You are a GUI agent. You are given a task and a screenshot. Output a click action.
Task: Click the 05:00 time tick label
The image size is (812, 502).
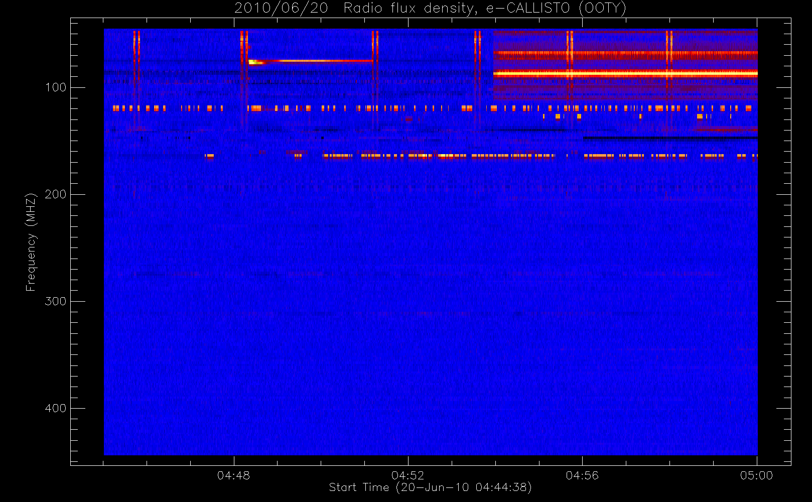756,475
